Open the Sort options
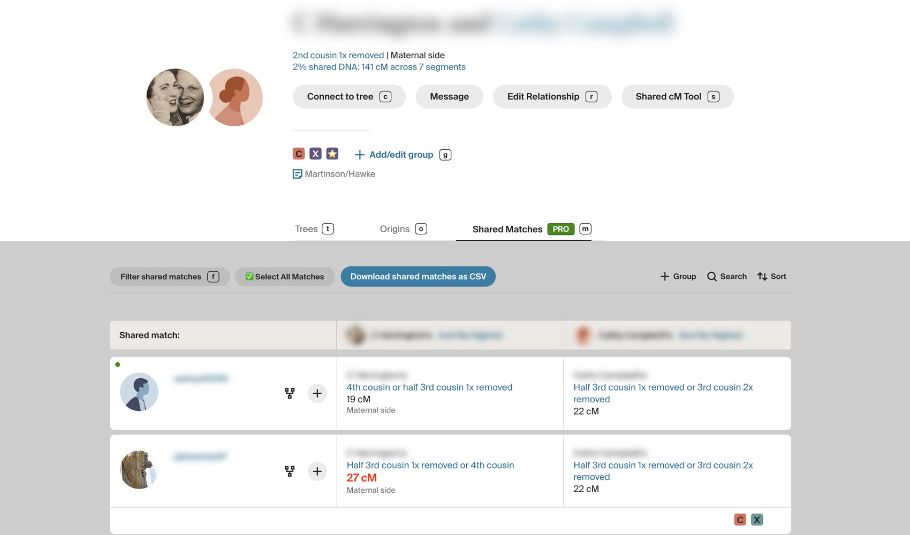Image resolution: width=910 pixels, height=535 pixels. (x=771, y=277)
